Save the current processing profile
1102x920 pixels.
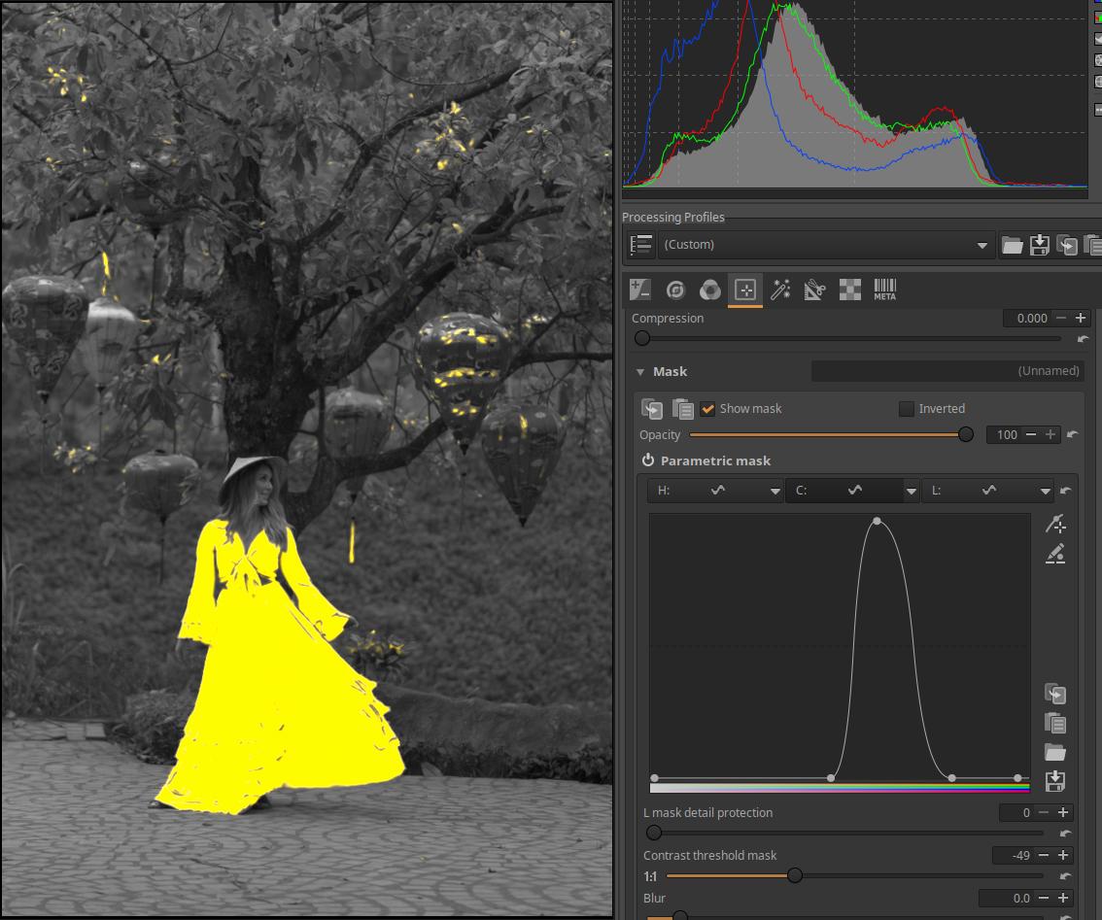(x=1040, y=245)
